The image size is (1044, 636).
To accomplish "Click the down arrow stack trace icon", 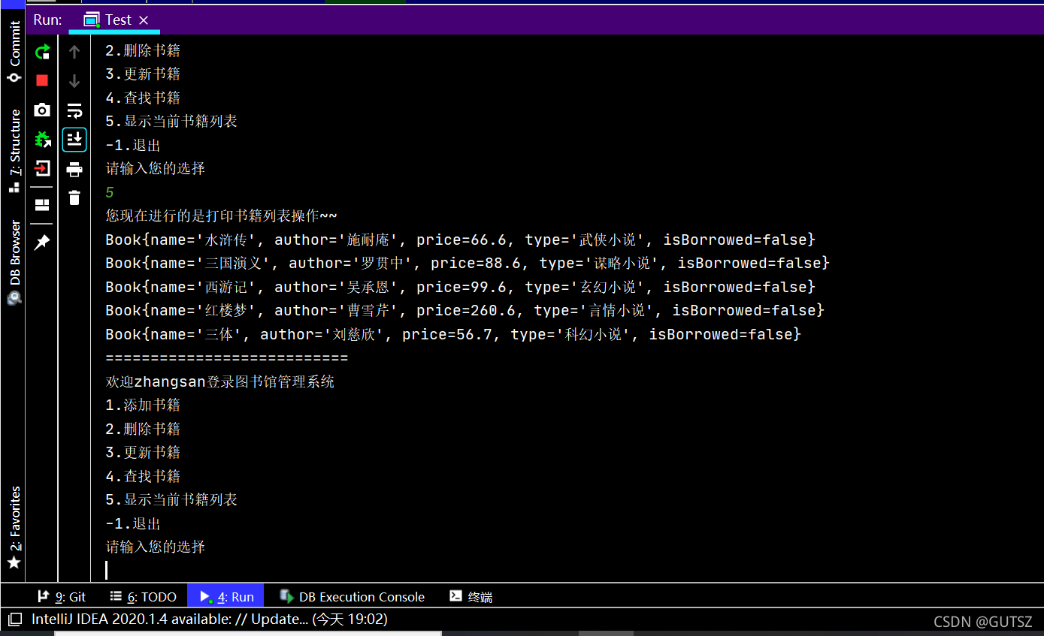I will [74, 81].
